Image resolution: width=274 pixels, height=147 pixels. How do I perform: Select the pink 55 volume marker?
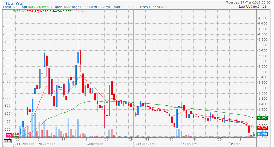(9, 135)
